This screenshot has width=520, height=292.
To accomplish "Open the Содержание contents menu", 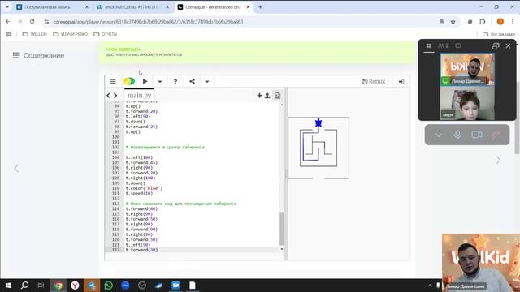I will click(38, 55).
